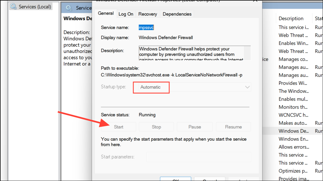Select the 'Manages co...' service row
323x181 pixels.
[x=293, y=59]
